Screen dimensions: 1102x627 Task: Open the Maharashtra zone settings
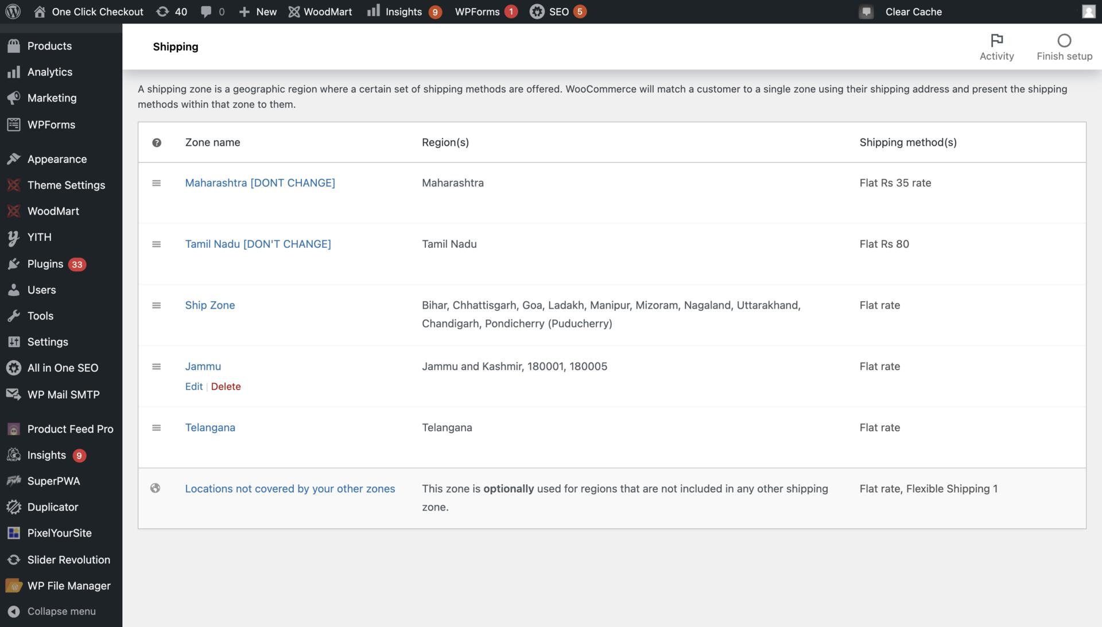coord(259,183)
